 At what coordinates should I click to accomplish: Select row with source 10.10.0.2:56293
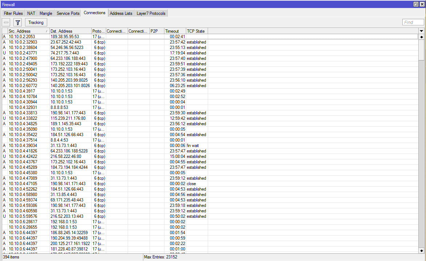210,80
